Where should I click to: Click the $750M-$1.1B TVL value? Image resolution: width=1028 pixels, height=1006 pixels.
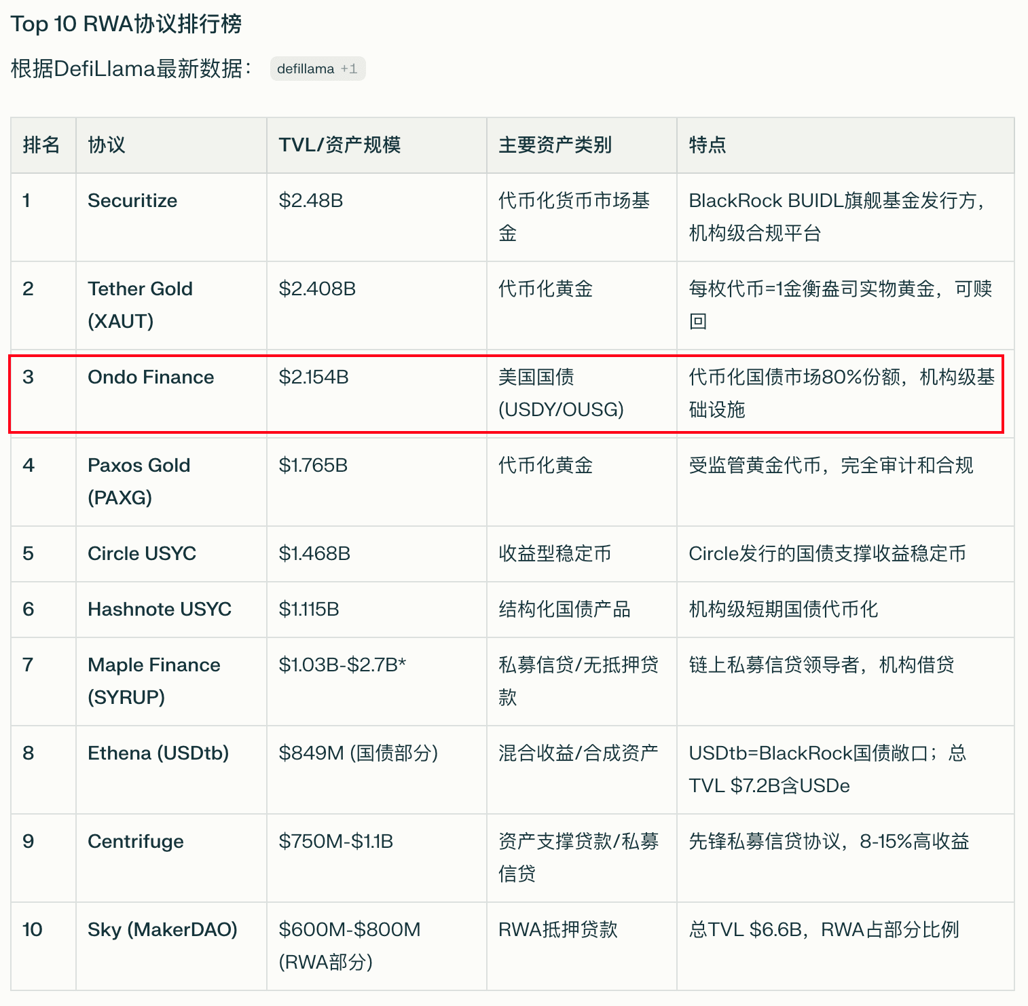pyautogui.click(x=336, y=841)
